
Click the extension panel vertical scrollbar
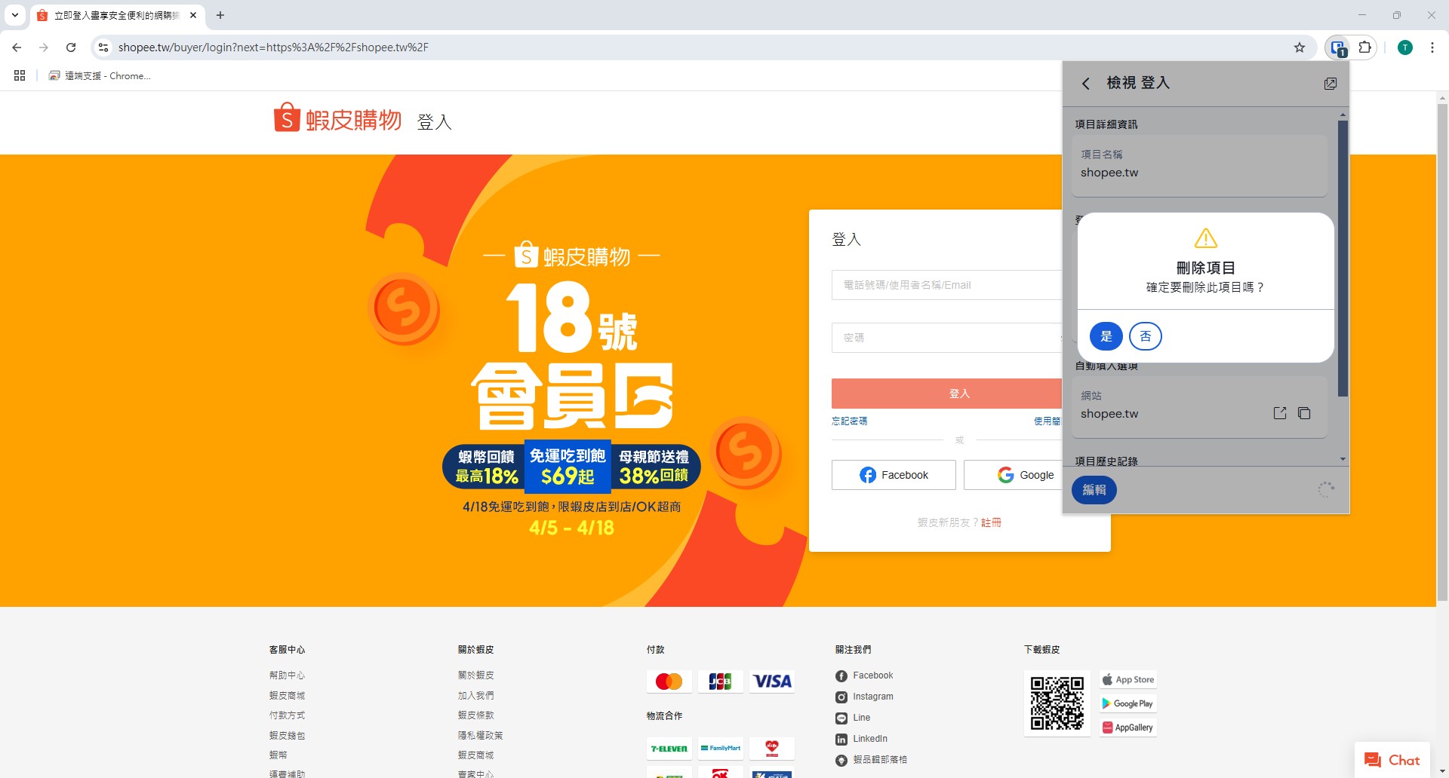1342,256
